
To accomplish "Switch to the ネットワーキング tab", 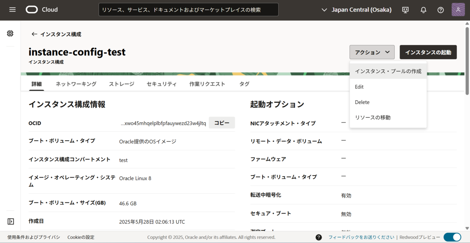I will tap(76, 84).
